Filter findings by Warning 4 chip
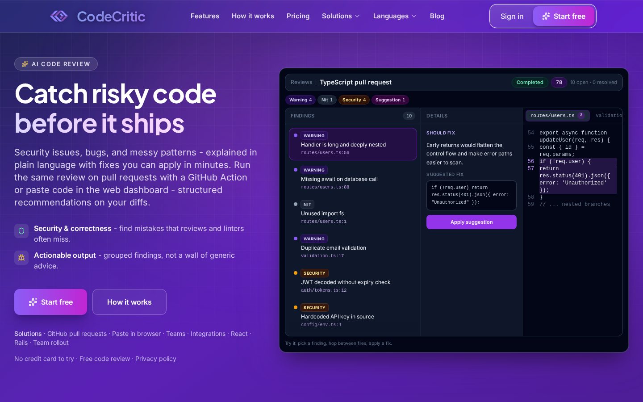Screen dimensions: 643x402 pyautogui.click(x=301, y=100)
